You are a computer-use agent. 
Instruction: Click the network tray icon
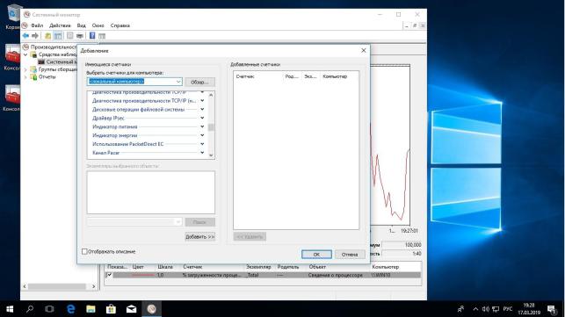pyautogui.click(x=496, y=309)
